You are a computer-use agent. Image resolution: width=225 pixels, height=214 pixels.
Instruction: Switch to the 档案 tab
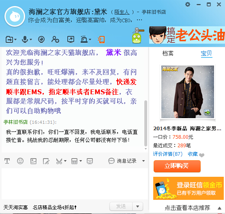click(168, 53)
